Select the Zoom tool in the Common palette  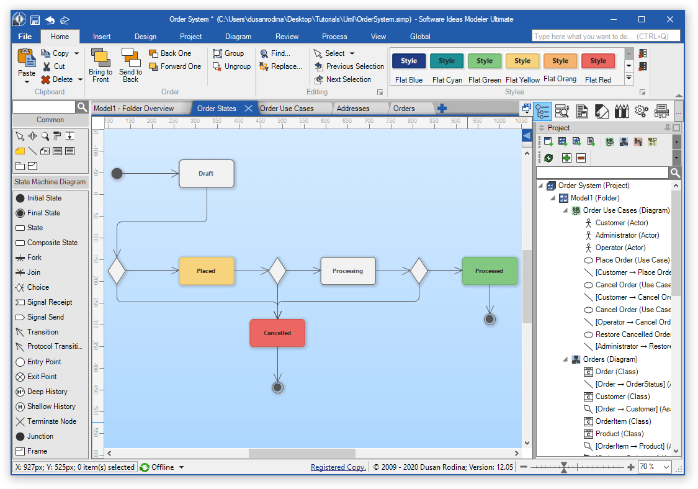tap(45, 136)
